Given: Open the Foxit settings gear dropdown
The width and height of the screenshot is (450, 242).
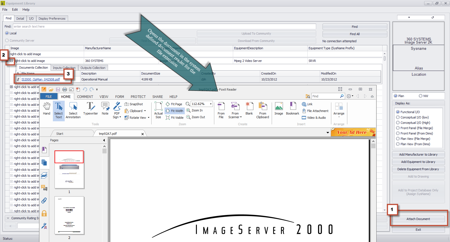Looking at the screenshot, I should [x=350, y=96].
